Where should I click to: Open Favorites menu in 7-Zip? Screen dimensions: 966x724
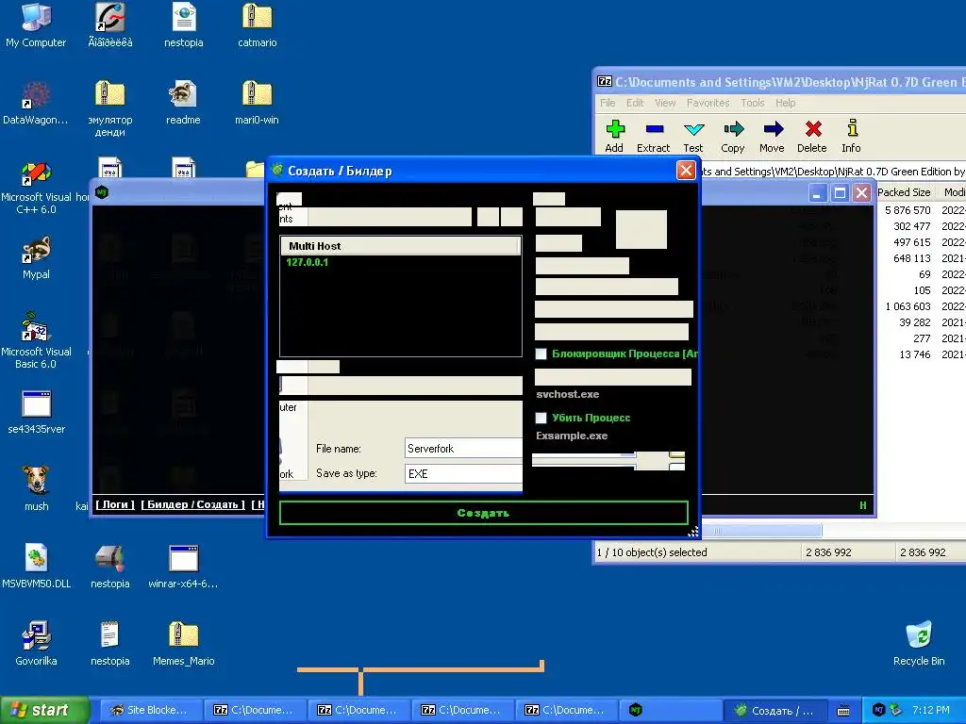[x=708, y=103]
